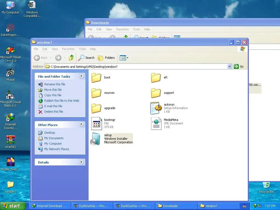The image size is (280, 210).
Task: Select Microsoft Visual C++ 6.0 desktop icon
Action: [11, 54]
